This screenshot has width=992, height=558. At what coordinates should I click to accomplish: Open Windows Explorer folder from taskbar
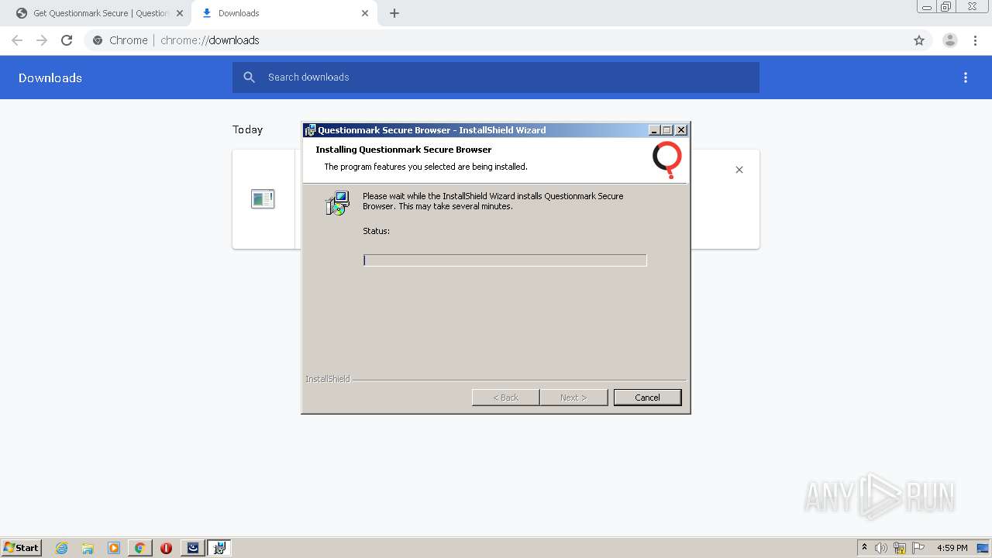pos(88,548)
